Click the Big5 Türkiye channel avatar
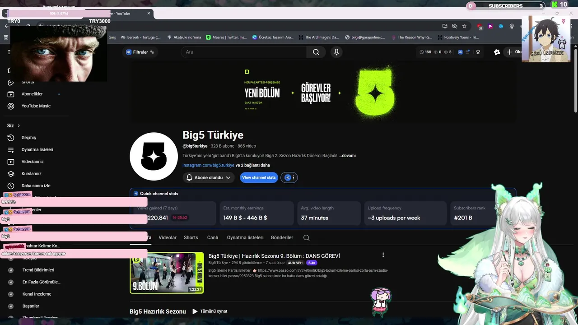Screen dimensions: 578x325 point(154,157)
